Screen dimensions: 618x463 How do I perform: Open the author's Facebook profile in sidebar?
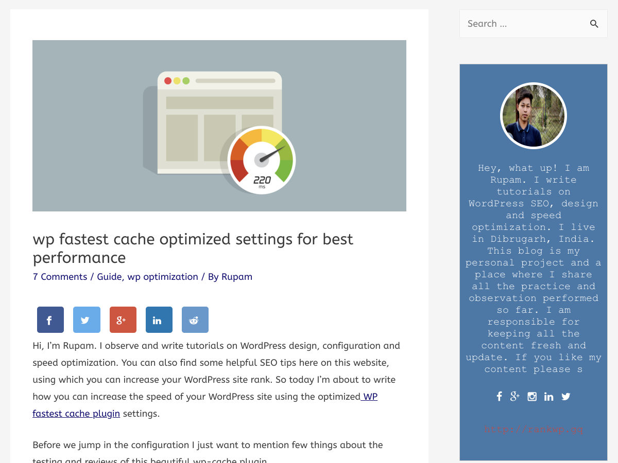[499, 396]
